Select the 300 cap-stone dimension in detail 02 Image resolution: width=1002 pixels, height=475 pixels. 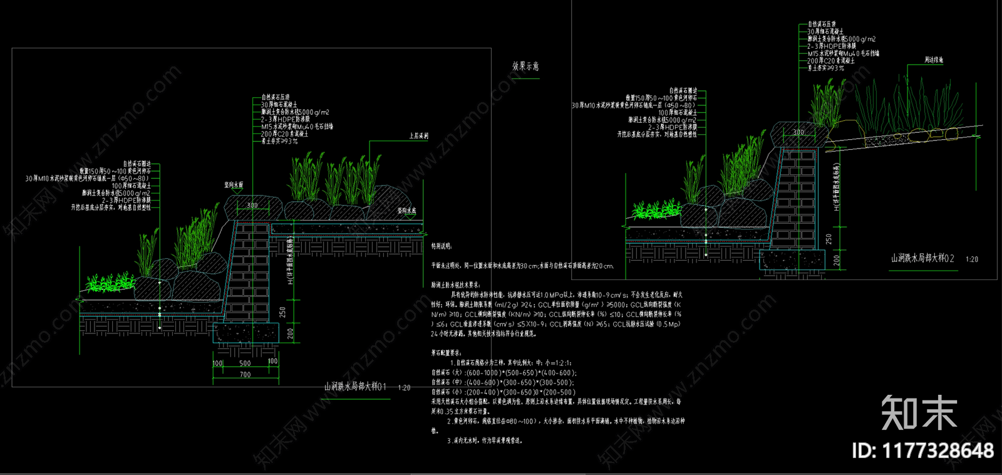[x=798, y=132]
